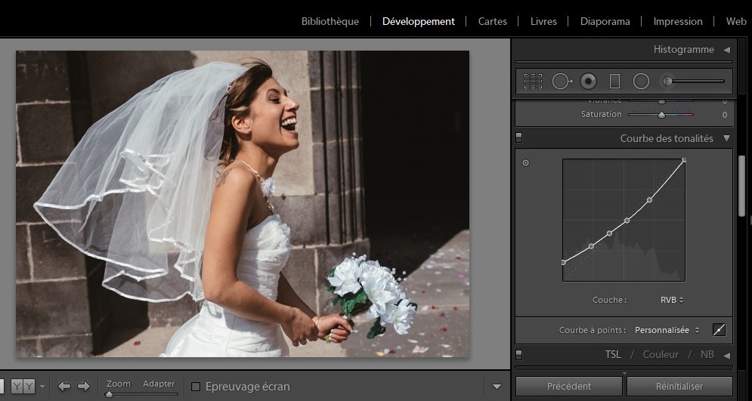Enable Epreuvage écran checkbox
This screenshot has height=401, width=752.
click(196, 387)
